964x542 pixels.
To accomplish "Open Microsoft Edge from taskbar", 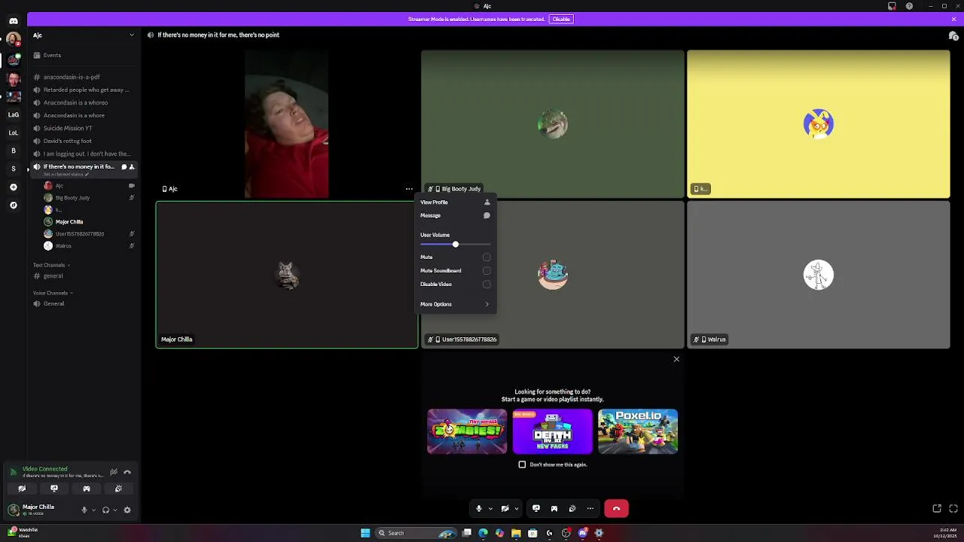I will click(483, 533).
